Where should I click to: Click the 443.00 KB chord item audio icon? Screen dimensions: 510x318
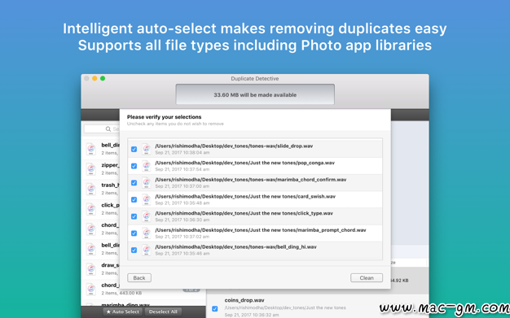91,289
